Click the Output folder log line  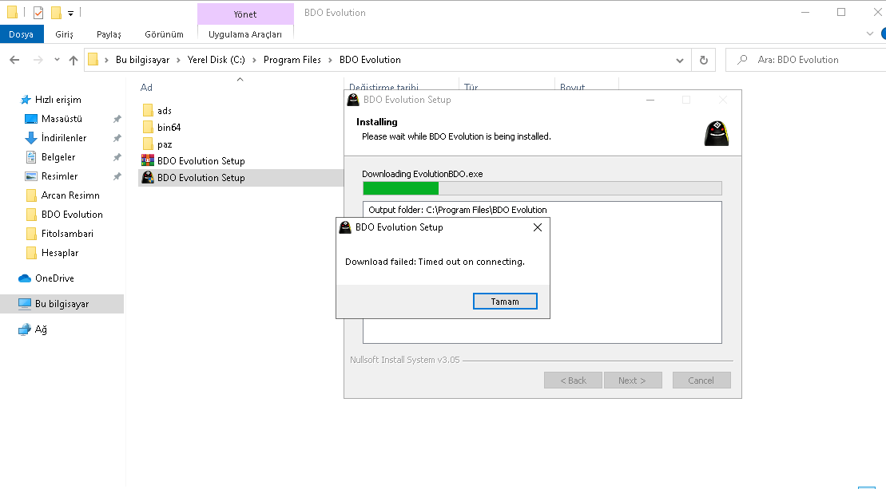coord(458,210)
